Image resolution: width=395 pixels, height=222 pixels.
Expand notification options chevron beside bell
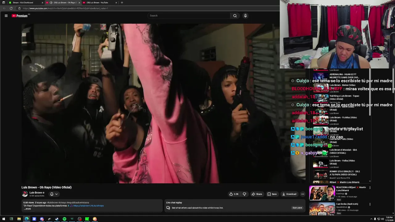point(56,194)
